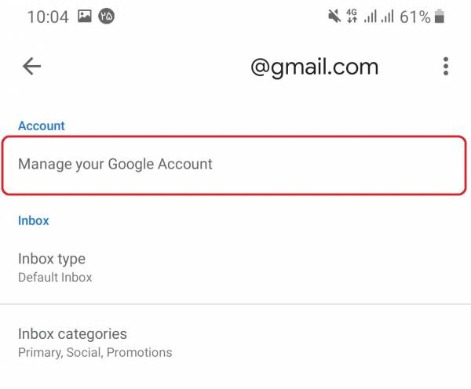Tap the Inbox section header
Viewport: 471px width, 389px height.
[x=33, y=220]
